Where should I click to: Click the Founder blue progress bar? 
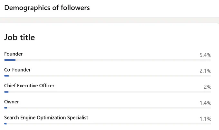[10, 60]
